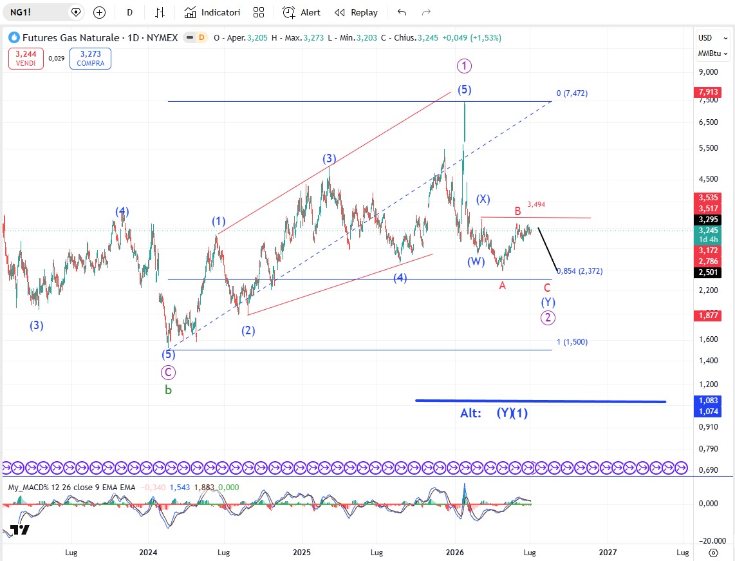
Task: Open the USD currency dropdown
Action: [x=712, y=38]
